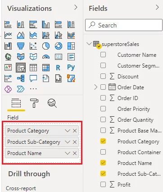163x192 pixels.
Task: Select the Stacked area chart visual
Action: (x=33, y=35)
